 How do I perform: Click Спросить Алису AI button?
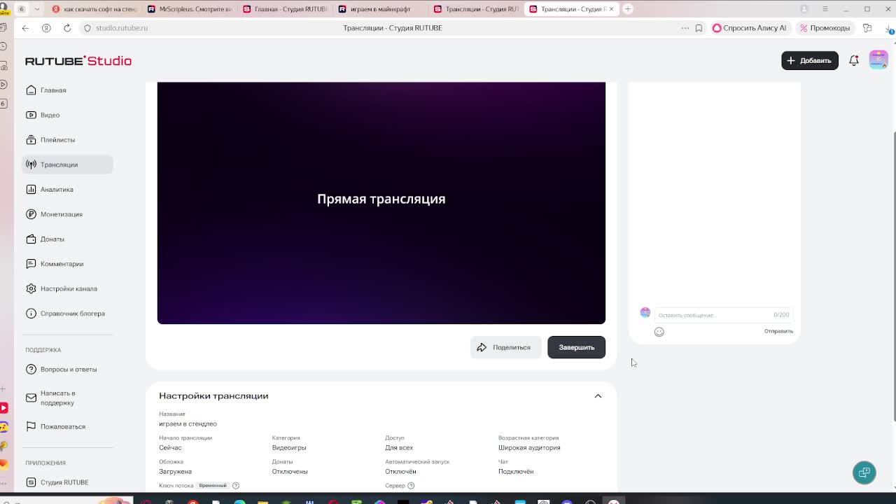(x=750, y=28)
